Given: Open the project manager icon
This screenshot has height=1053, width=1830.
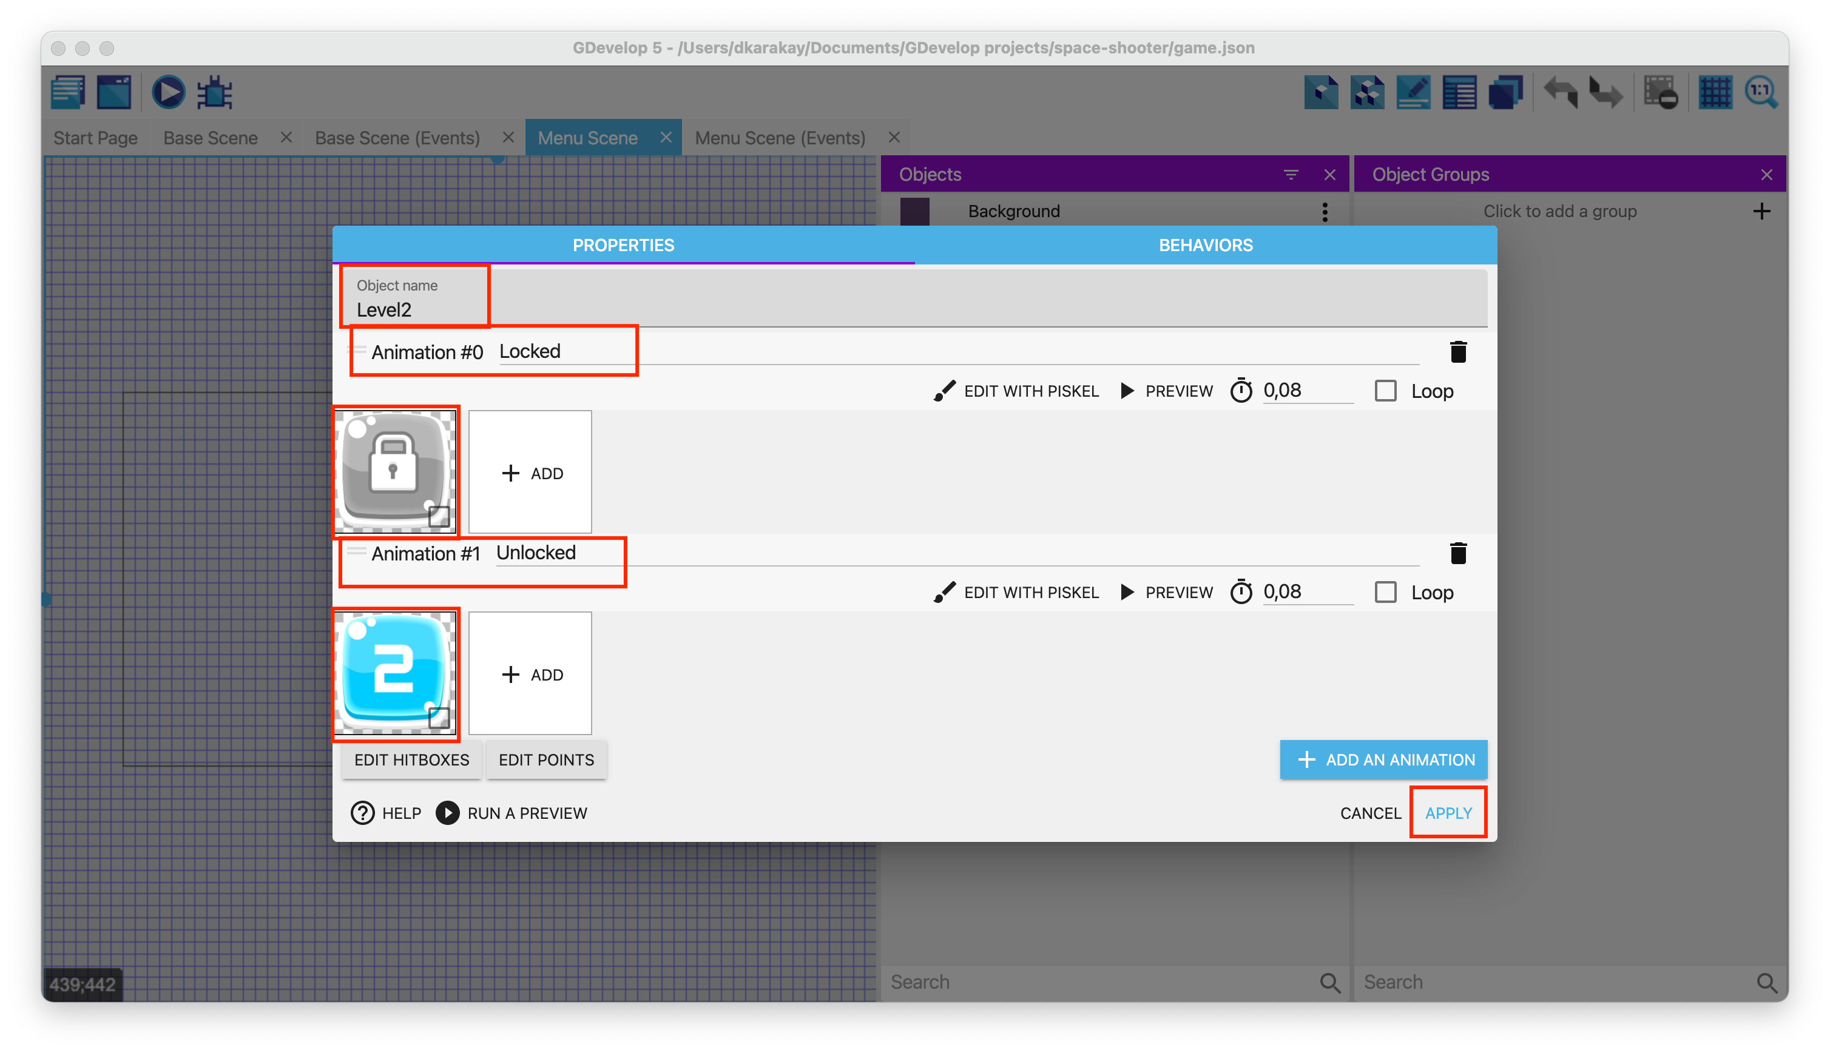Looking at the screenshot, I should tap(68, 93).
